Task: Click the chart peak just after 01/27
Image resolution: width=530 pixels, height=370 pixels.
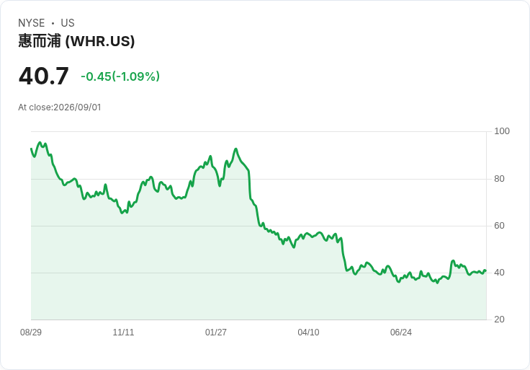Action: 236,149
